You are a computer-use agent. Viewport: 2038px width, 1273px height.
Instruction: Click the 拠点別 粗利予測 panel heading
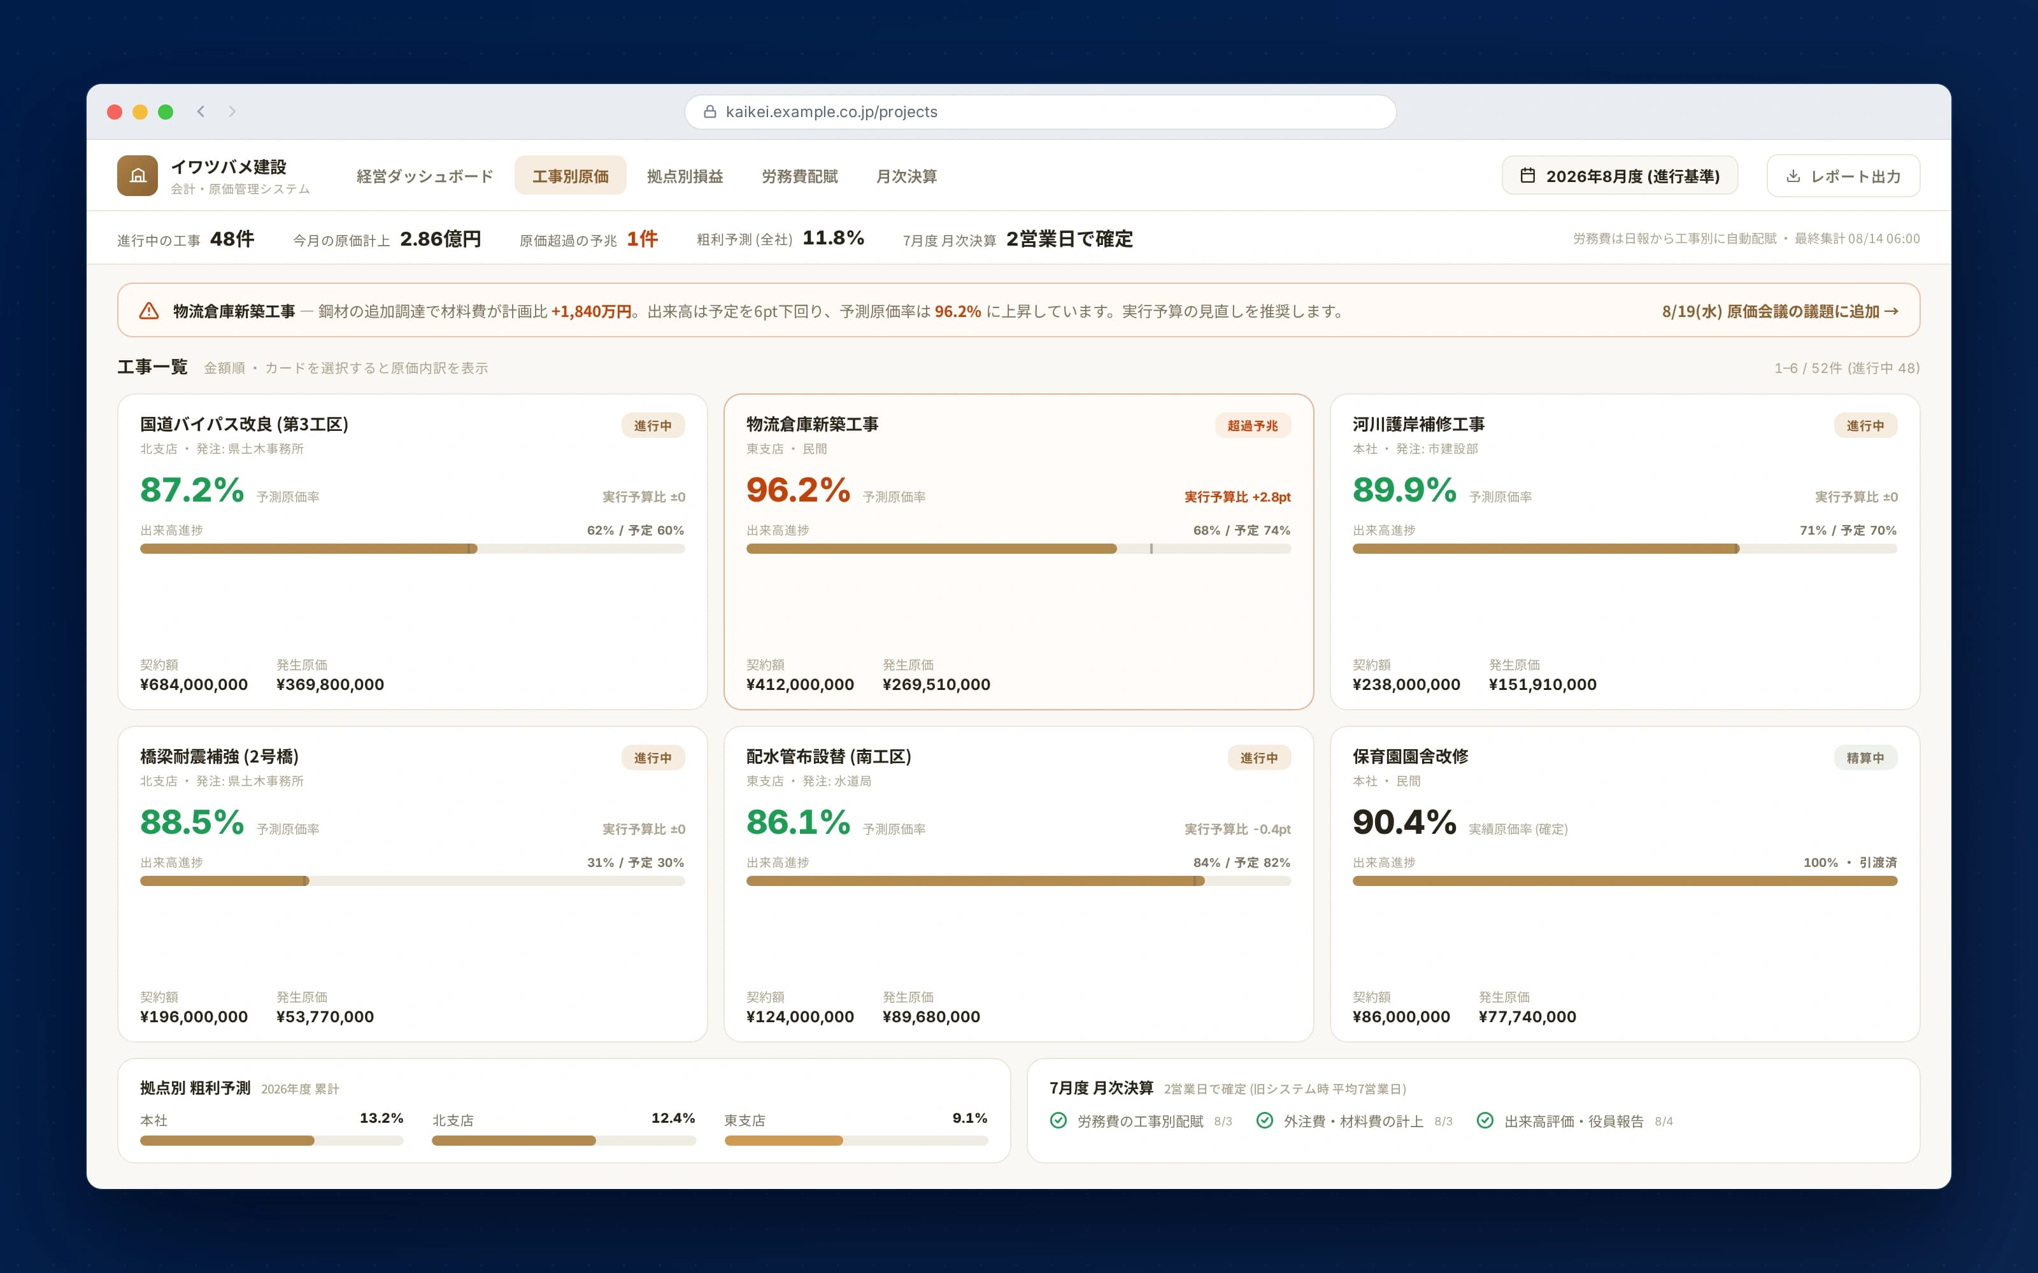(x=194, y=1088)
